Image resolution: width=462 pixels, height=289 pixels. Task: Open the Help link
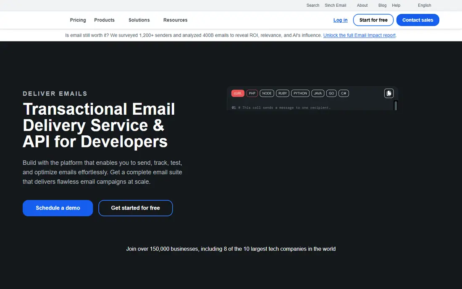tap(396, 5)
